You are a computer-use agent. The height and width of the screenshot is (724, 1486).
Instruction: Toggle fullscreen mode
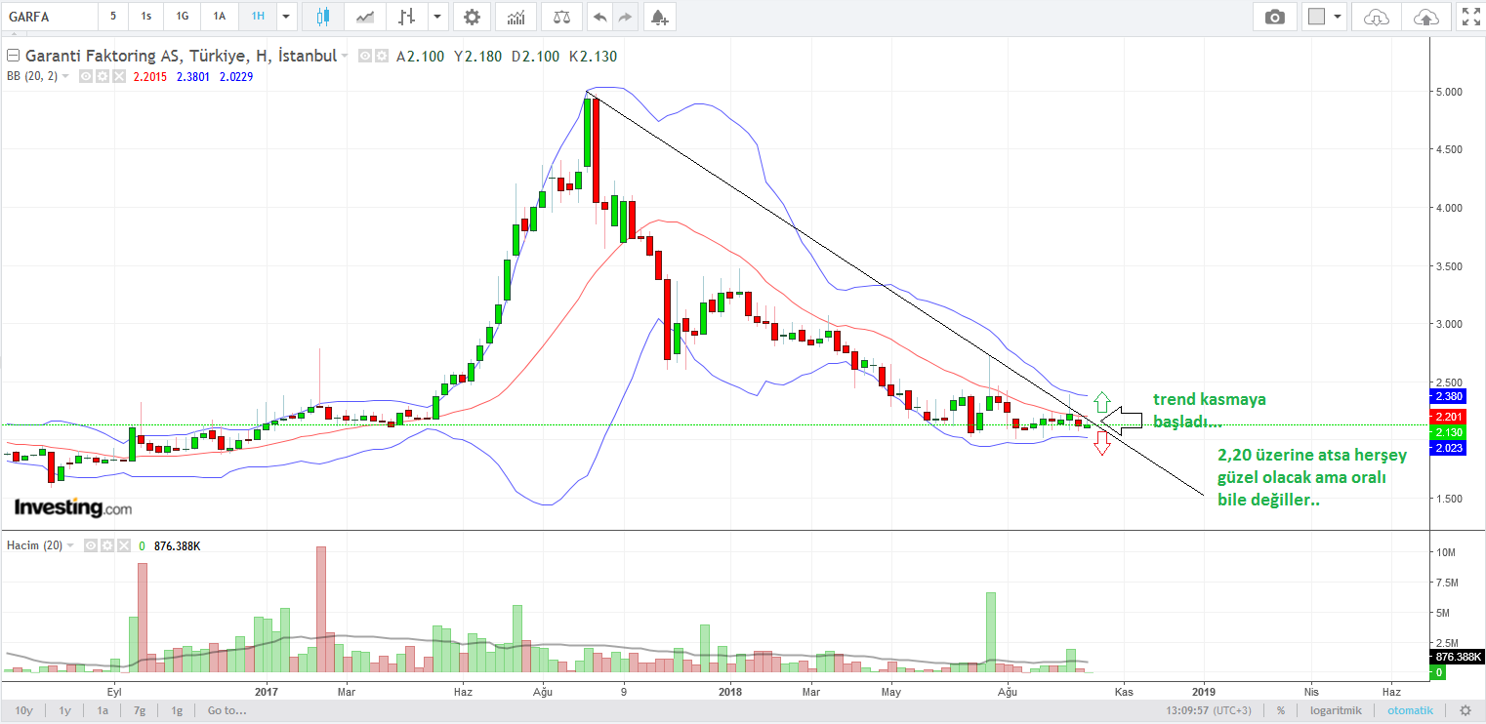click(x=1469, y=17)
